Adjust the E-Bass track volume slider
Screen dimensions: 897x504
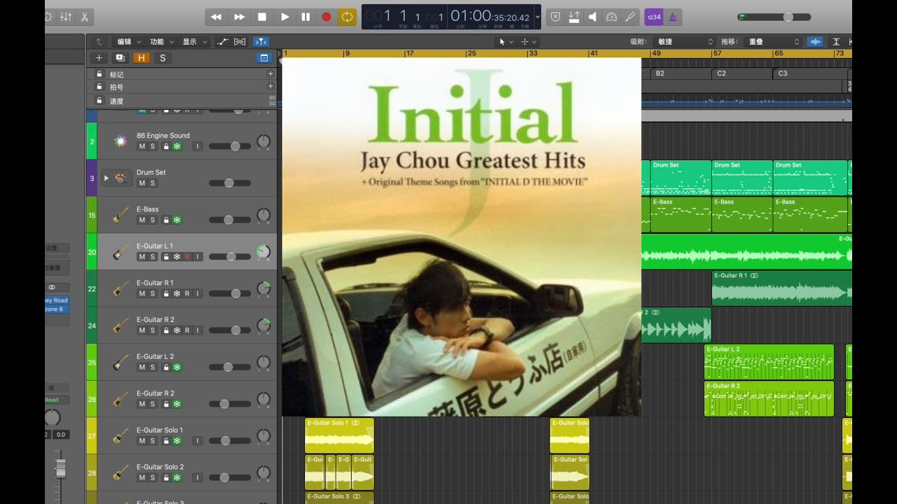pos(230,220)
